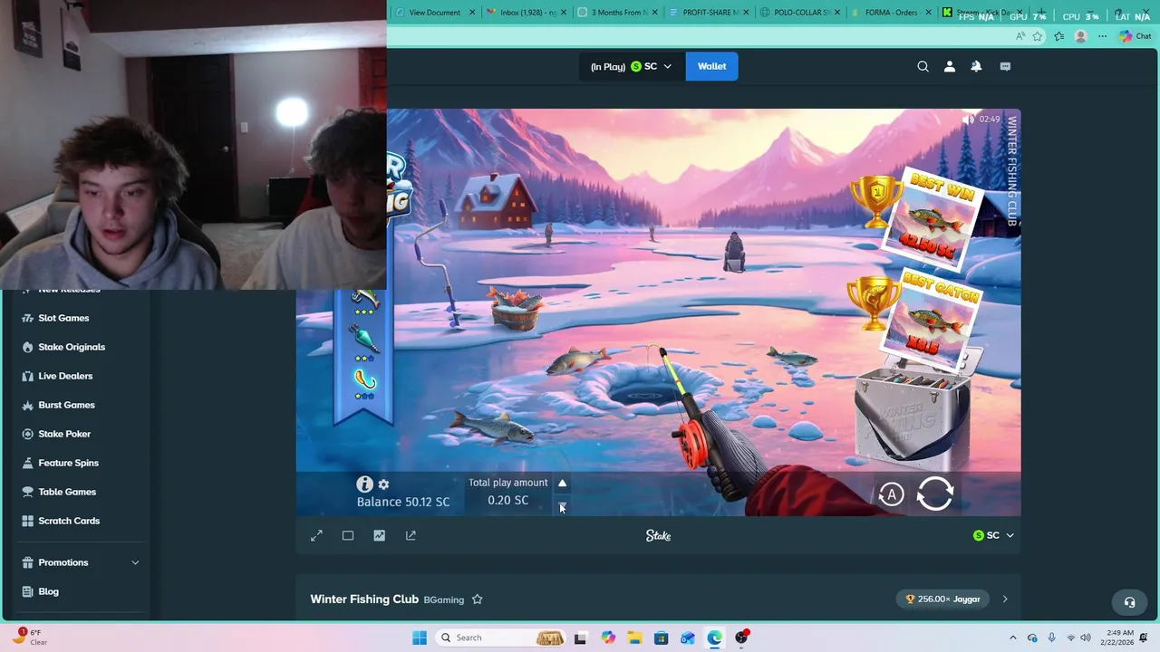Open weather widget showing 6°F Clear
Image resolution: width=1160 pixels, height=652 pixels.
pos(30,638)
